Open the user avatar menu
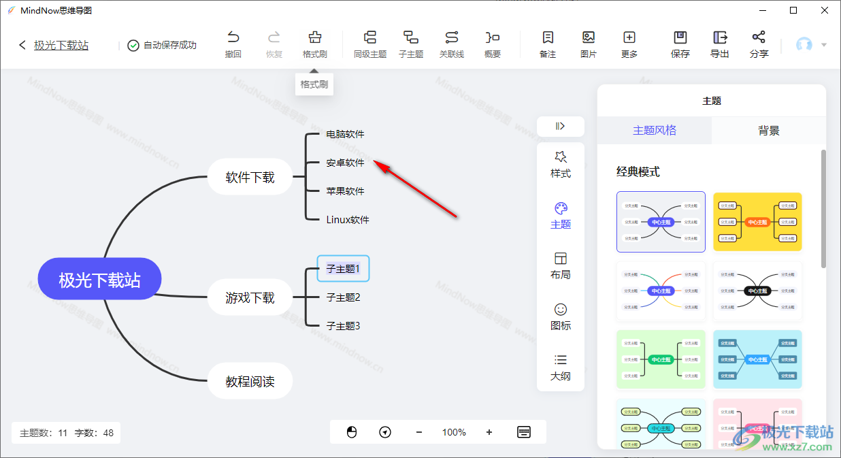The height and width of the screenshot is (458, 841). (x=812, y=45)
